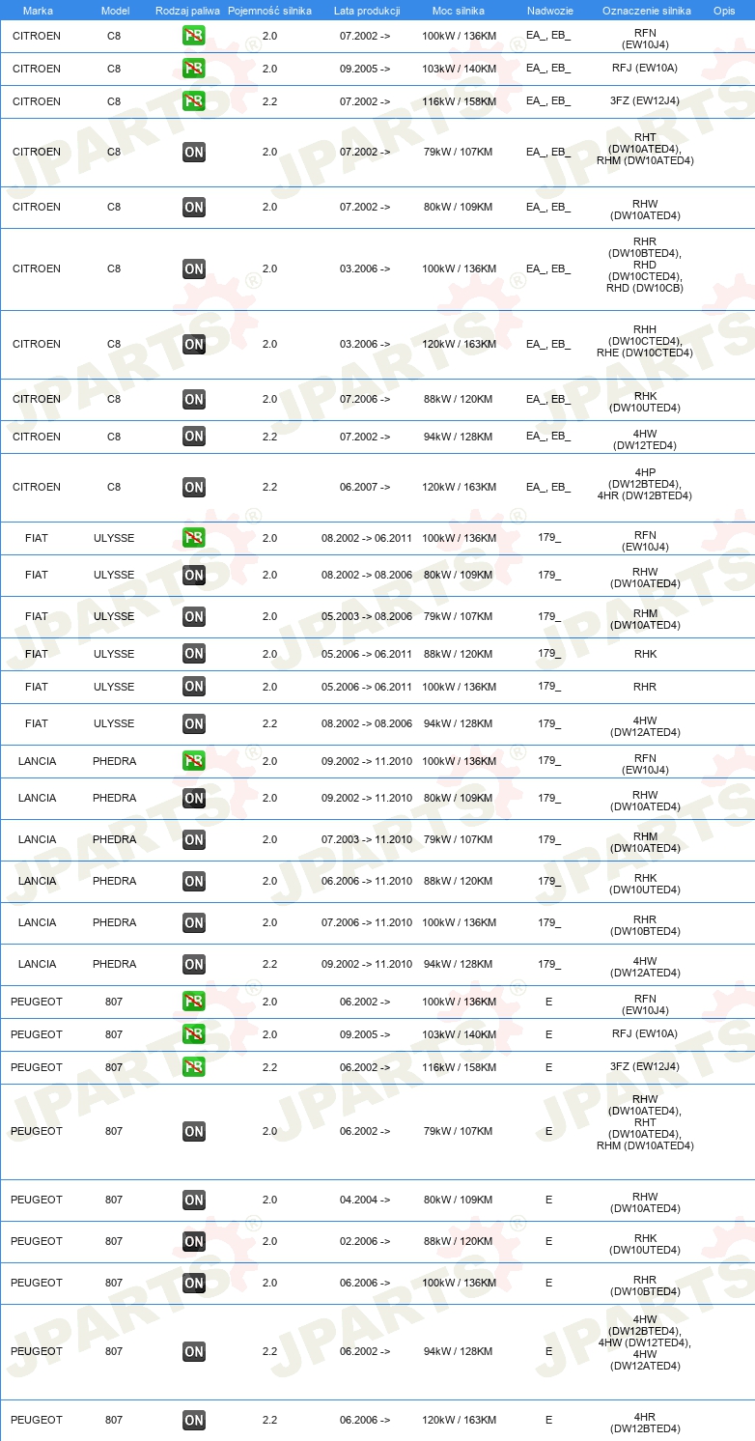Screen dimensions: 755x1441
Task: Click the Nadwozie column header
Action: [x=548, y=11]
